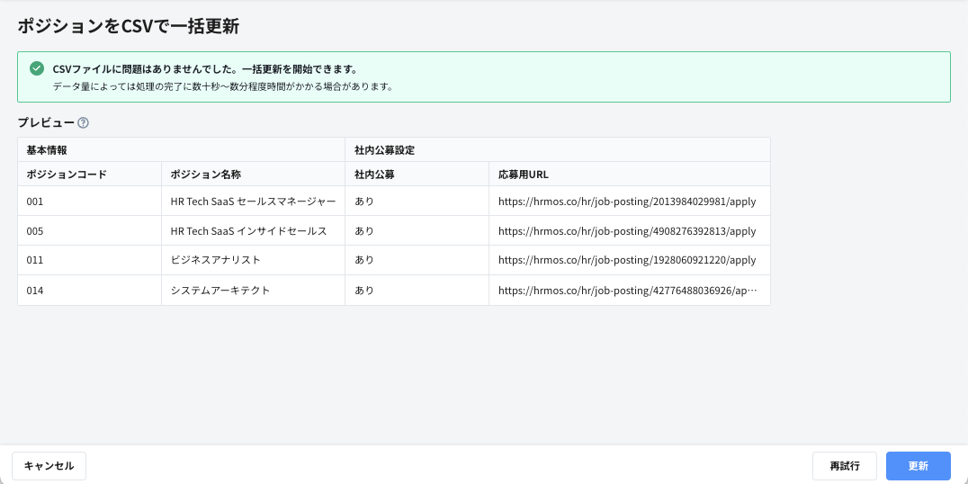Select the ビジネスアナリスト position name
968x484 pixels.
click(216, 260)
